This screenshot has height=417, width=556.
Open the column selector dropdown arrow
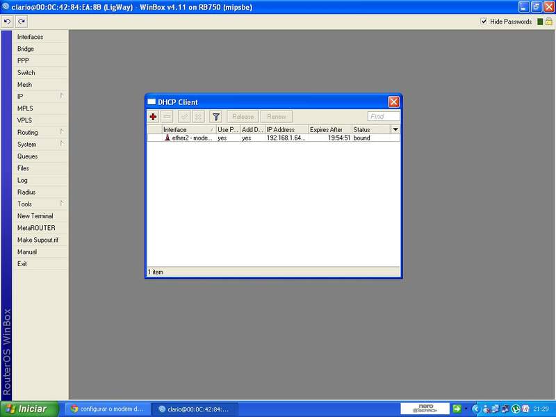click(395, 130)
